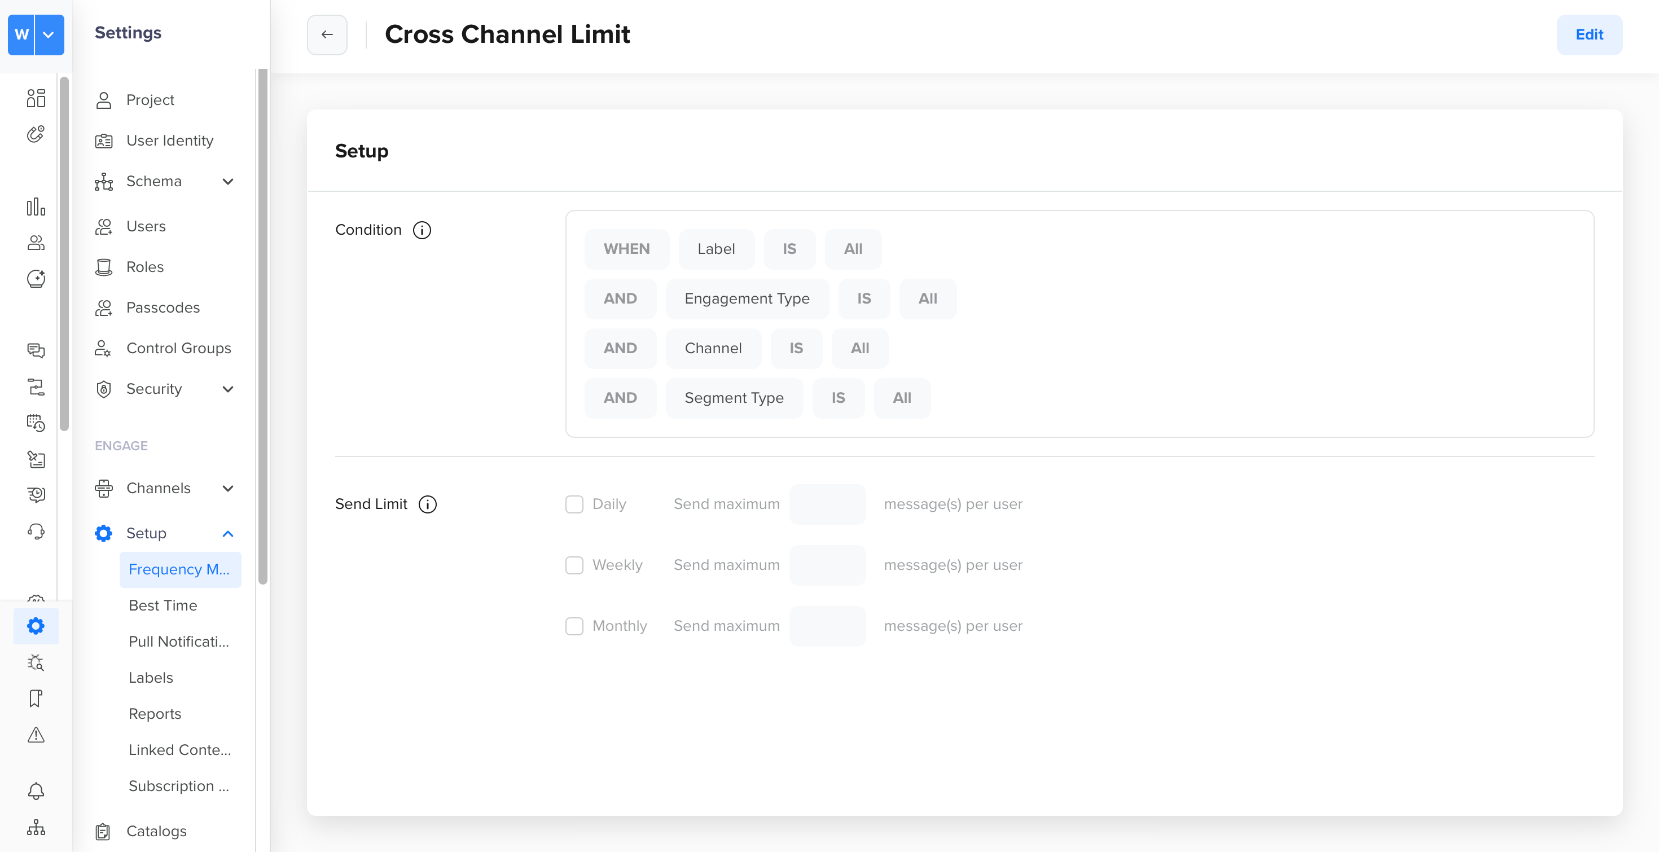Expand the Schema menu chevron
Viewport: 1659px width, 852px height.
point(227,182)
